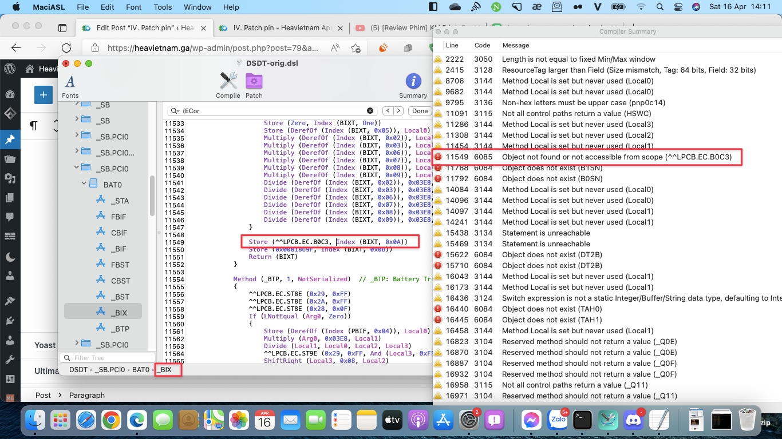Image resolution: width=782 pixels, height=439 pixels.
Task: Switch to the 'IV. Patch pin - Heavietnam' tab
Action: [x=275, y=28]
